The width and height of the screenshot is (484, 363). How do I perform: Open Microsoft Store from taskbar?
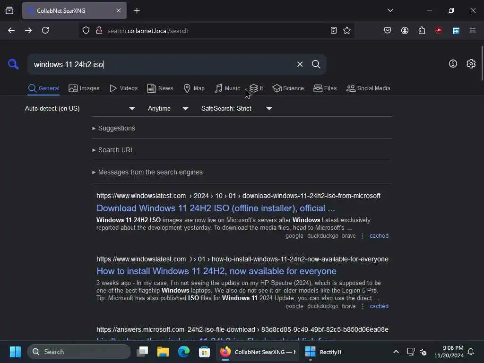[x=204, y=352]
